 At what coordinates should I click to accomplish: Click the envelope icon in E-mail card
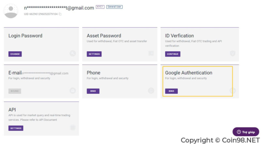tap(73, 91)
